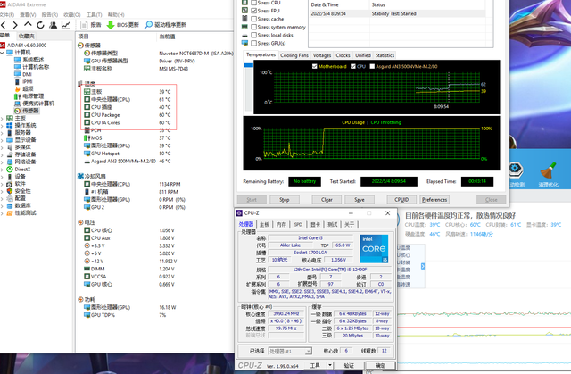Uncheck the Stress FPU checkbox
The image size is (571, 374).
(x=253, y=11)
